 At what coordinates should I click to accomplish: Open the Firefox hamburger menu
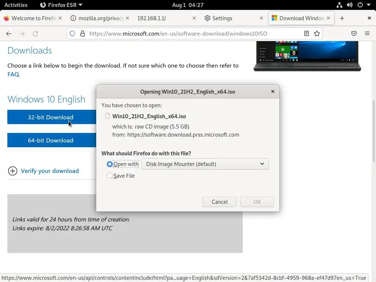tap(367, 33)
